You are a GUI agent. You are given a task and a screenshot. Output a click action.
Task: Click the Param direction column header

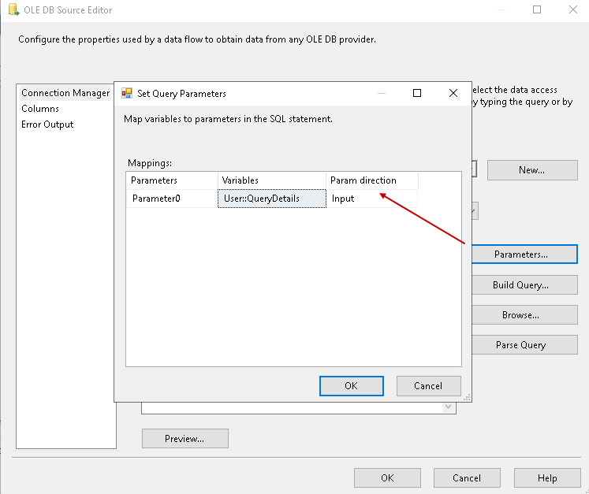pyautogui.click(x=372, y=180)
